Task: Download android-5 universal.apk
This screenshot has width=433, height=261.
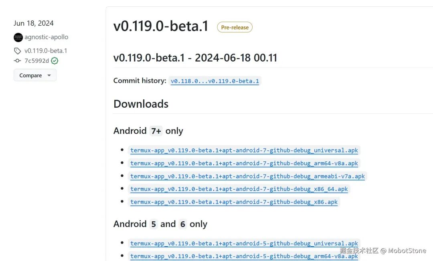Action: pyautogui.click(x=244, y=243)
